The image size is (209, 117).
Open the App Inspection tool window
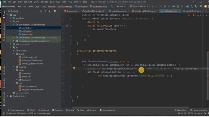tap(107, 110)
